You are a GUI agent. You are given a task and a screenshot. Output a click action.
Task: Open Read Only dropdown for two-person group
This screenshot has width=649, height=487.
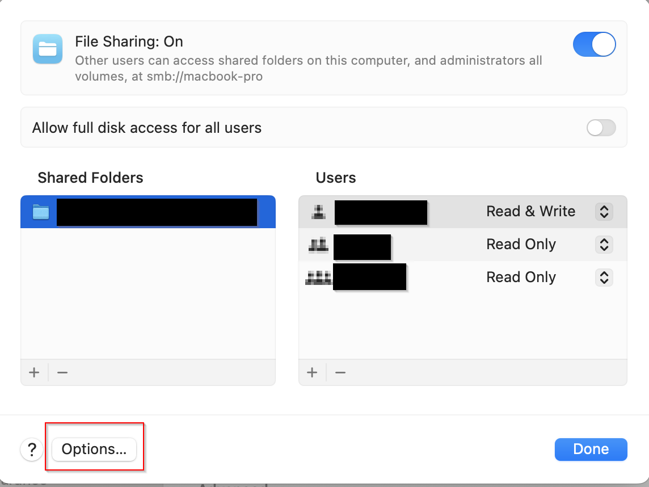[x=604, y=245]
